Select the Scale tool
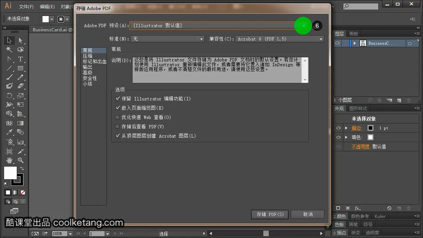 tap(20, 96)
